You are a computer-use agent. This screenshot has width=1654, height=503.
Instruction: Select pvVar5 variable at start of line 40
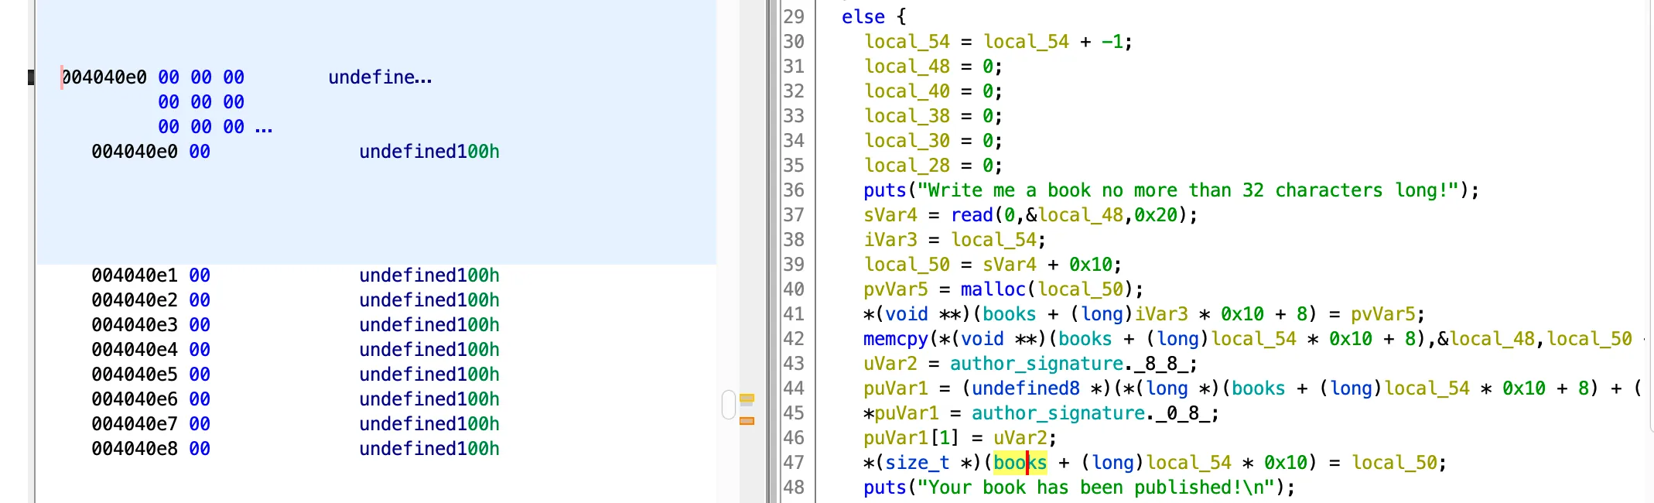pyautogui.click(x=895, y=289)
